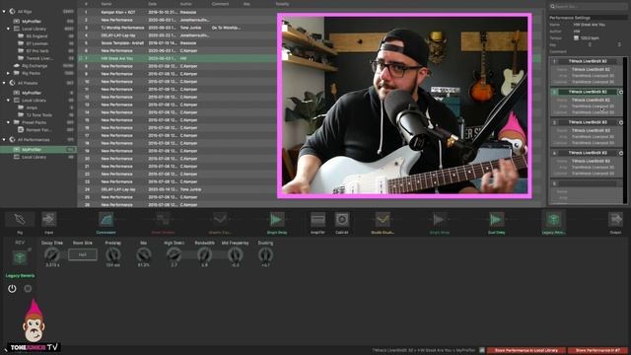631x355 pixels.
Task: Open the Dual Delay module
Action: click(x=496, y=219)
